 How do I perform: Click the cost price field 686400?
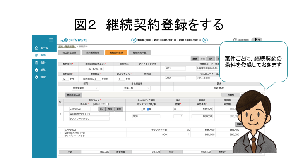(x=202, y=109)
